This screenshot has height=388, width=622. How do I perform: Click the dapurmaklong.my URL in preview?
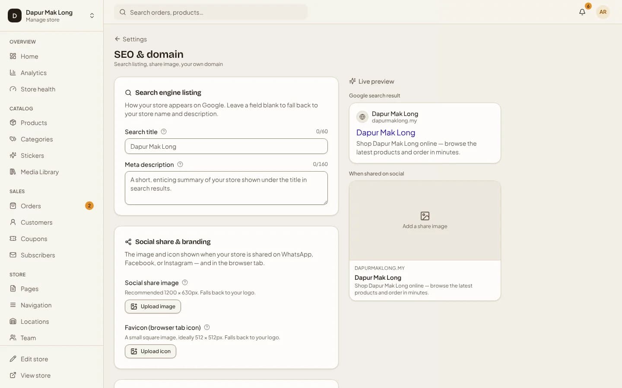pos(394,121)
